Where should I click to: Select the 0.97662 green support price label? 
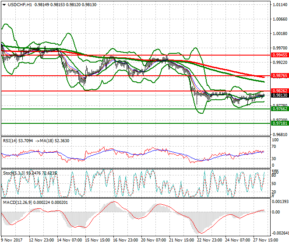(x=279, y=109)
